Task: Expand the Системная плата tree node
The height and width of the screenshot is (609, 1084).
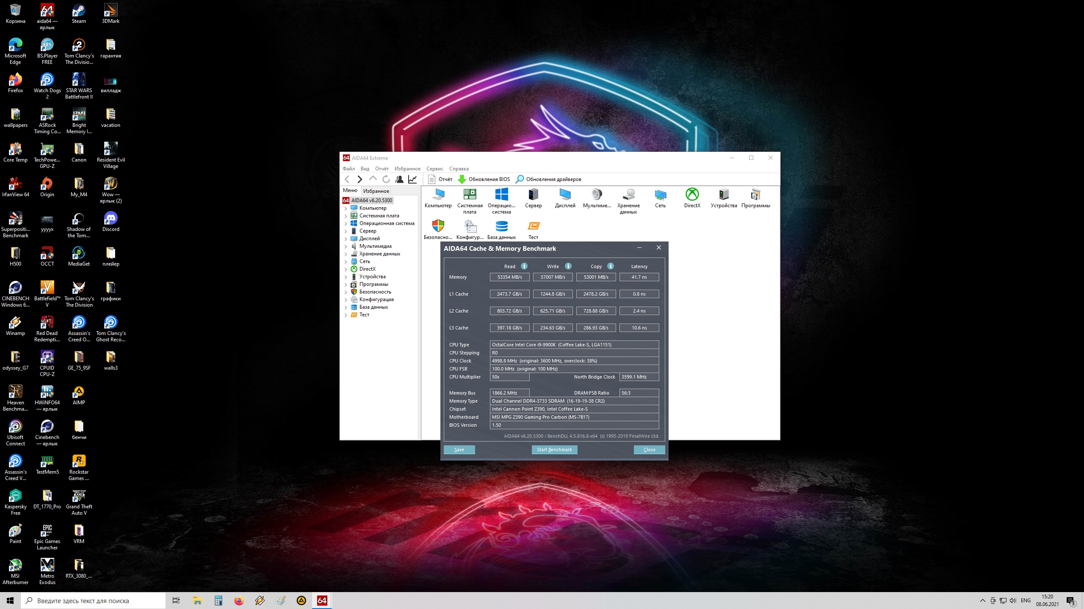Action: [x=346, y=216]
